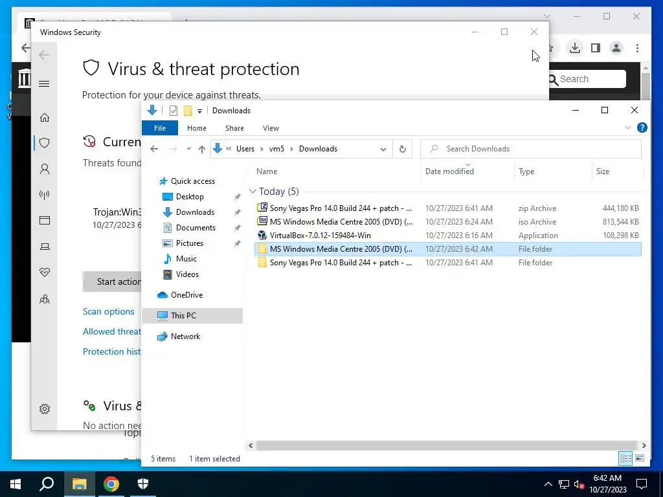The height and width of the screenshot is (497, 663).
Task: Select Pictures in navigation pane
Action: (190, 243)
